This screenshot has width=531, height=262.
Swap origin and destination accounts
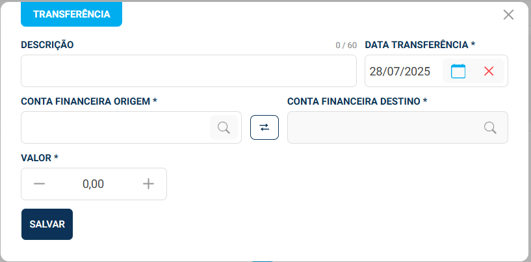pyautogui.click(x=265, y=127)
